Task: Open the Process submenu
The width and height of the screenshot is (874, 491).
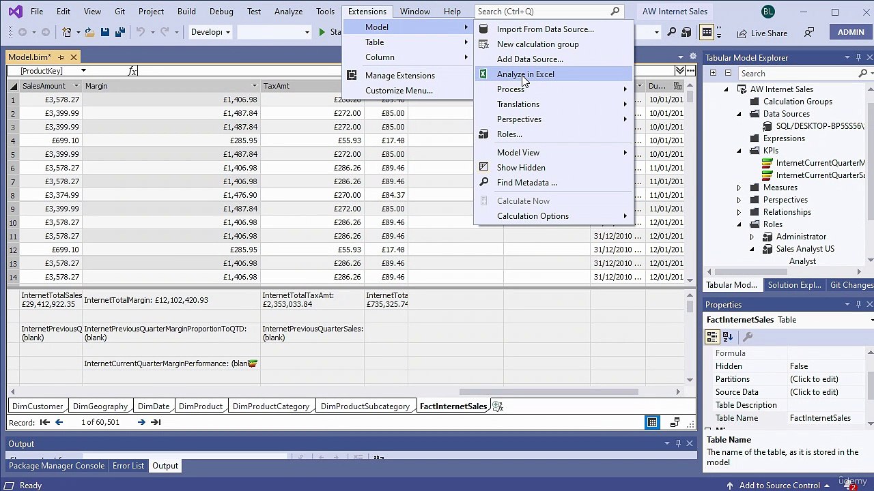Action: 554,89
